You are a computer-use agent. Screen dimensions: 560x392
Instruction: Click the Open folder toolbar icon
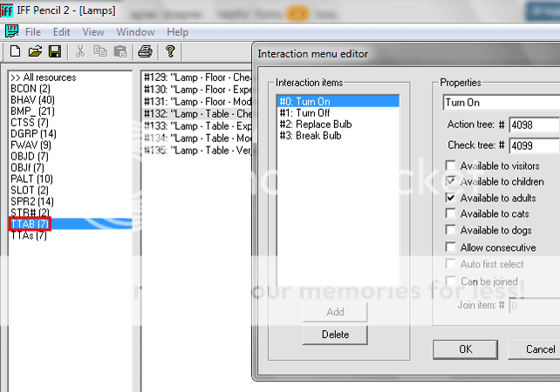[36, 52]
